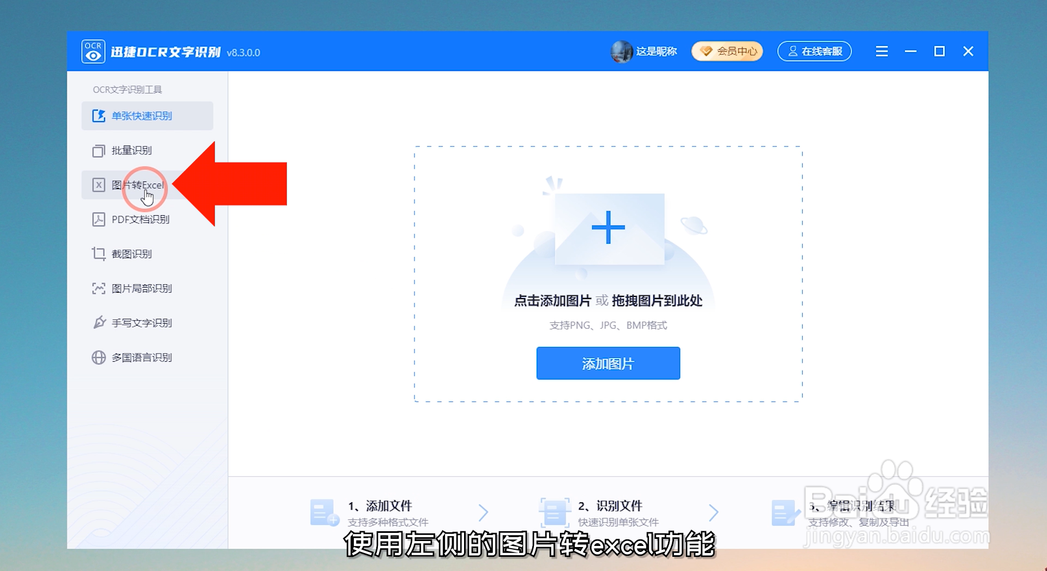This screenshot has height=571, width=1047.
Task: Click the plus image placeholder
Action: tap(609, 228)
